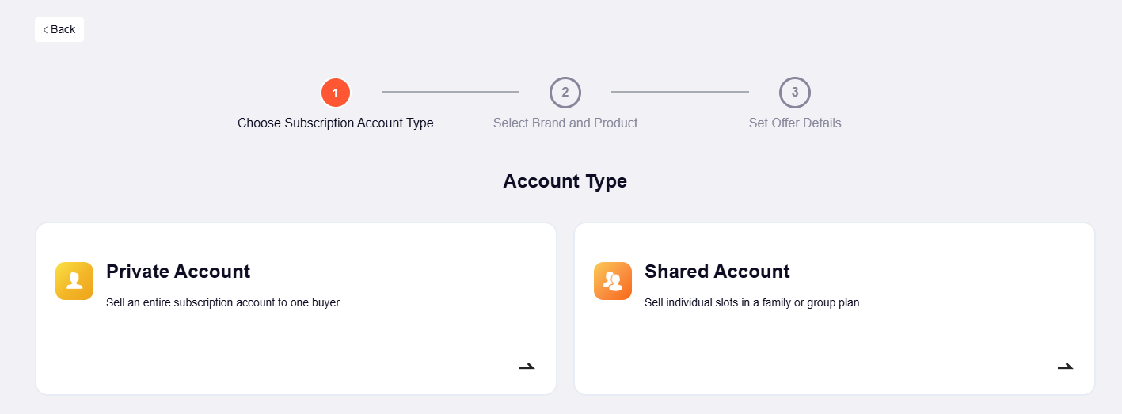1122x414 pixels.
Task: Select the step 2 circle indicator
Action: coord(565,93)
